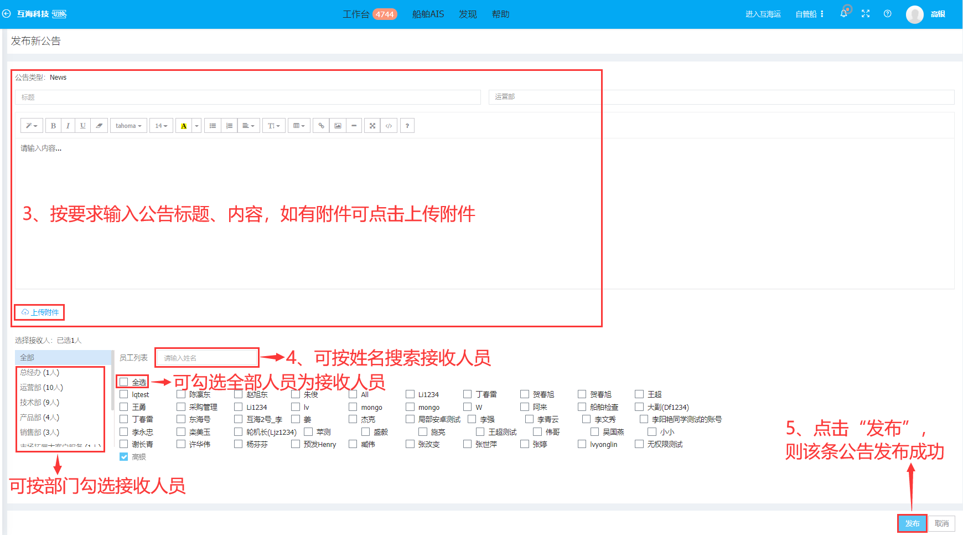This screenshot has height=535, width=963.
Task: Check the 全选 select-all checkbox
Action: pyautogui.click(x=124, y=382)
